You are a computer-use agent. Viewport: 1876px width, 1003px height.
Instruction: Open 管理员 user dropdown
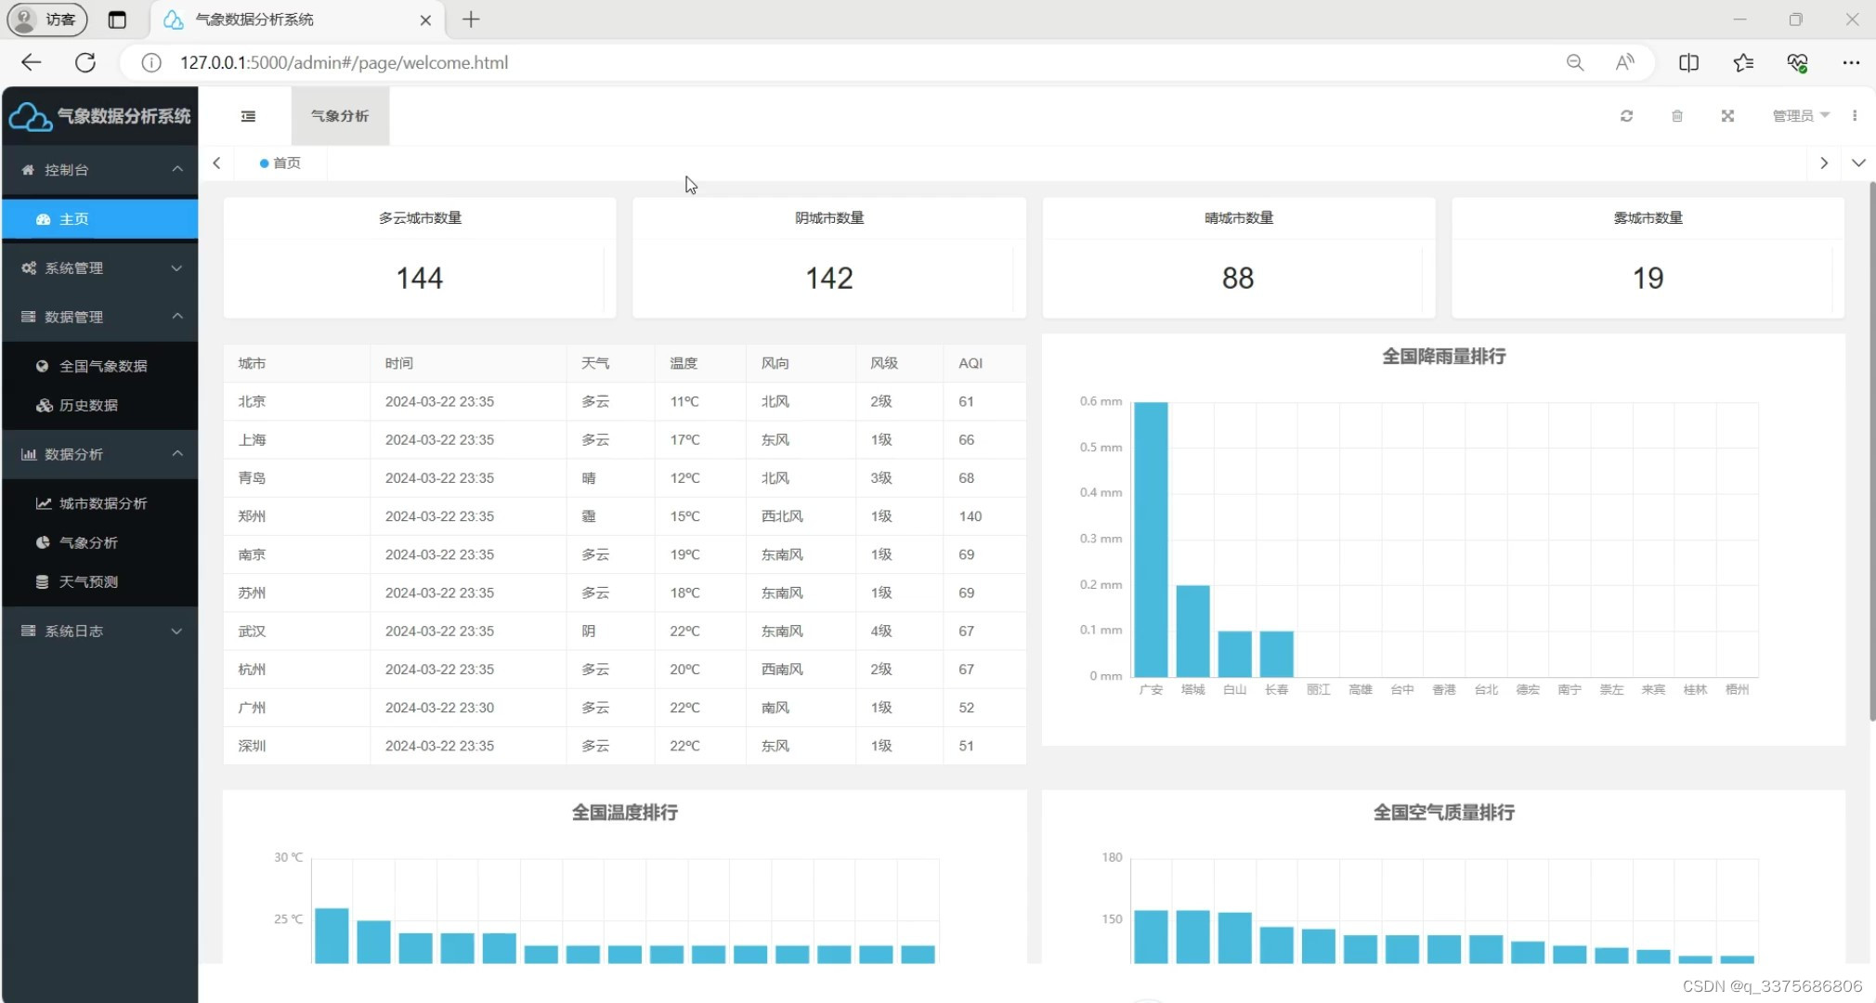1800,116
